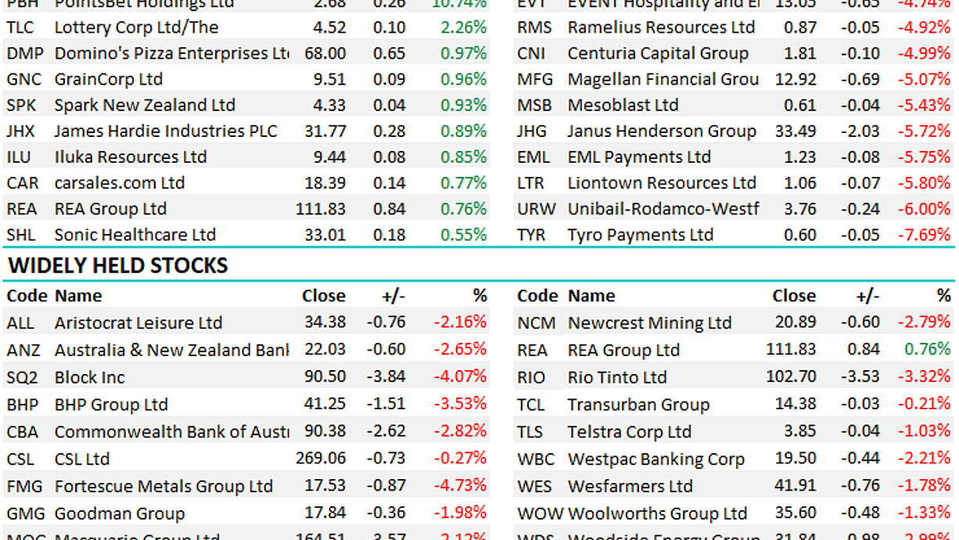Click Woolworths' close price 35.60

[796, 513]
